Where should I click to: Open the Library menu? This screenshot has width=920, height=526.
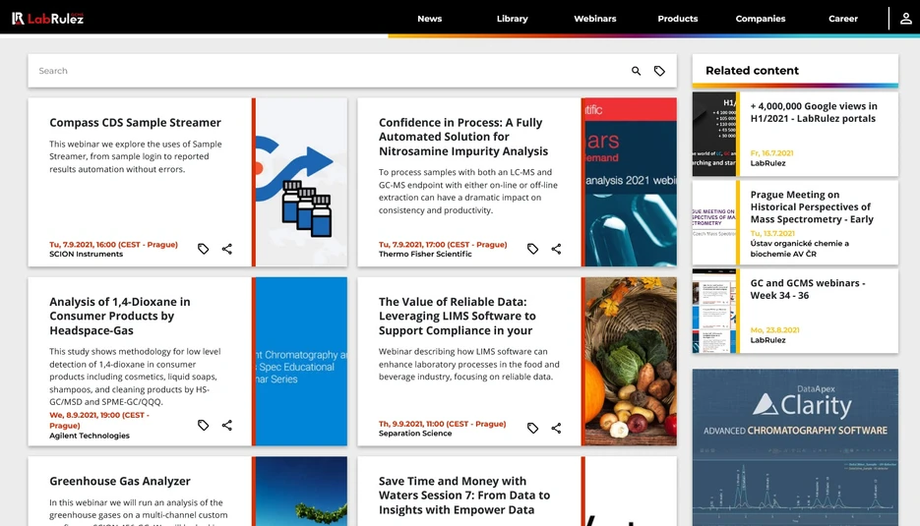[513, 19]
